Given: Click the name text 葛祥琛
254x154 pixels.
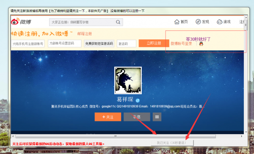Looking at the screenshot, I should tap(125, 99).
